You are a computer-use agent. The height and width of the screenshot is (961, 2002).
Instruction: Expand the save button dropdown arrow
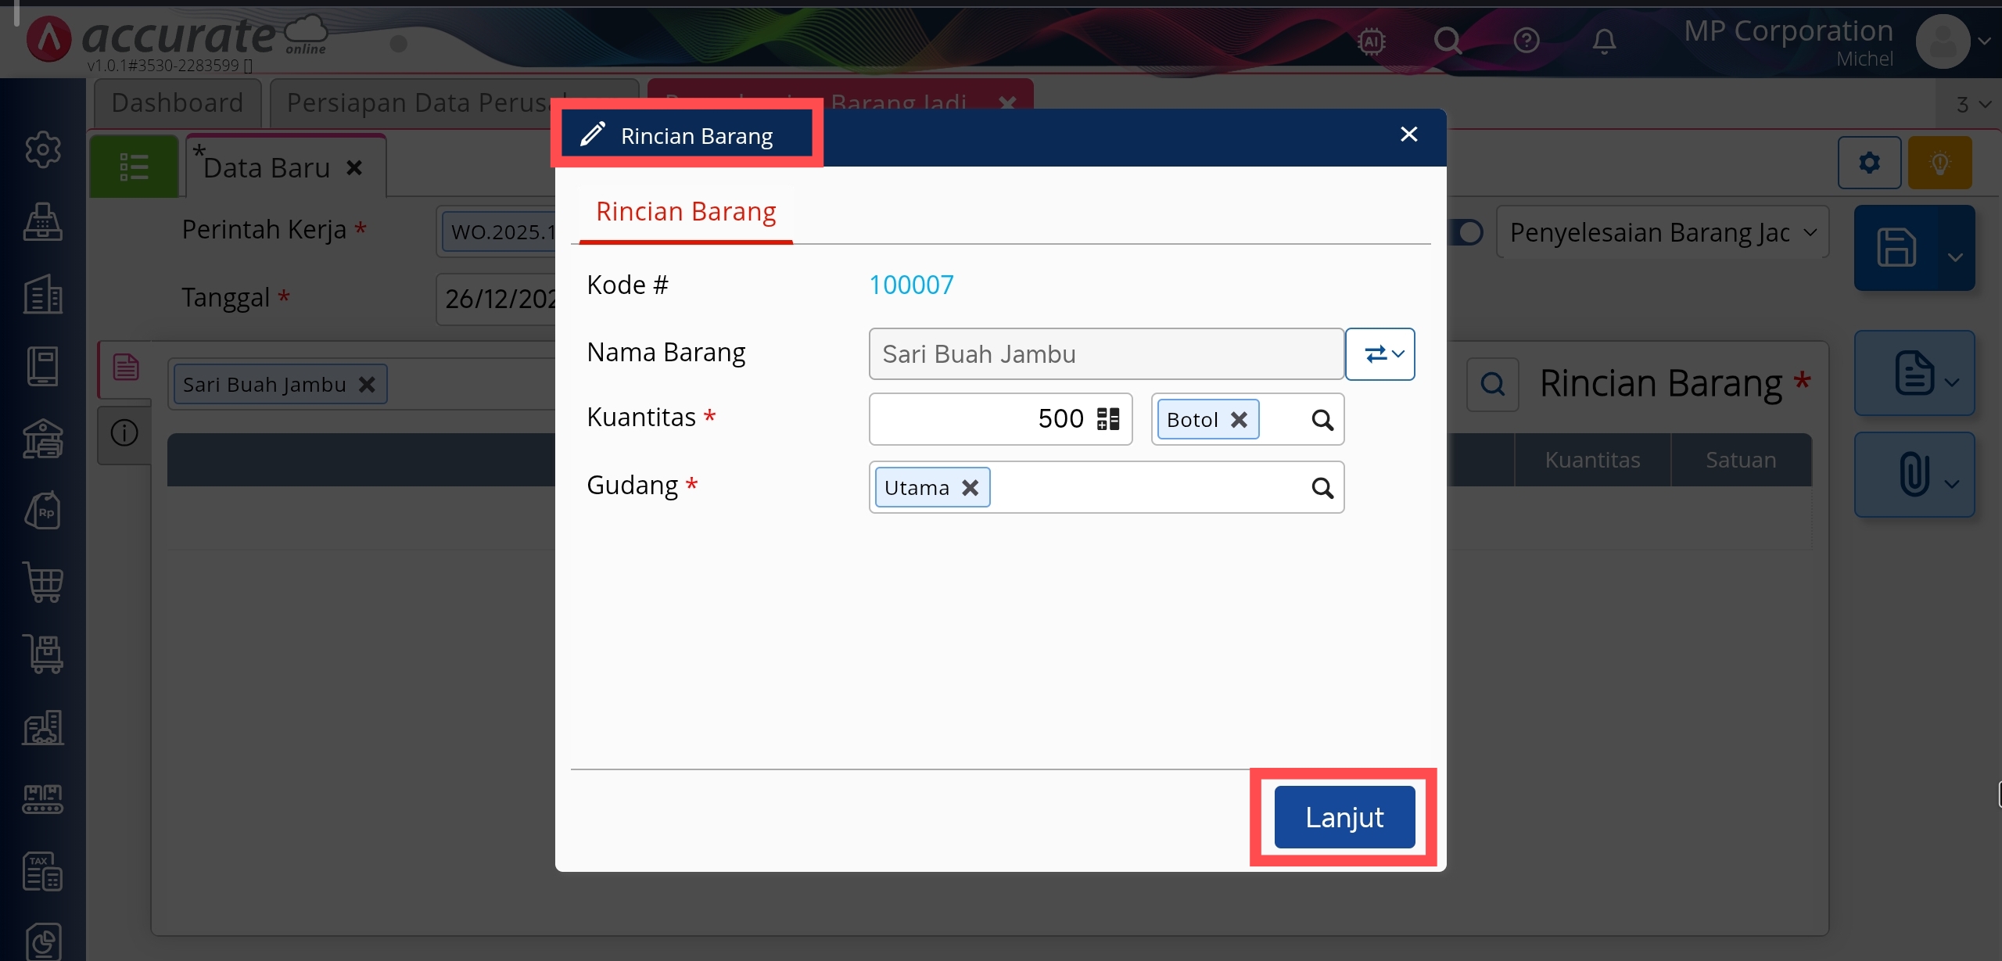pyautogui.click(x=1955, y=256)
